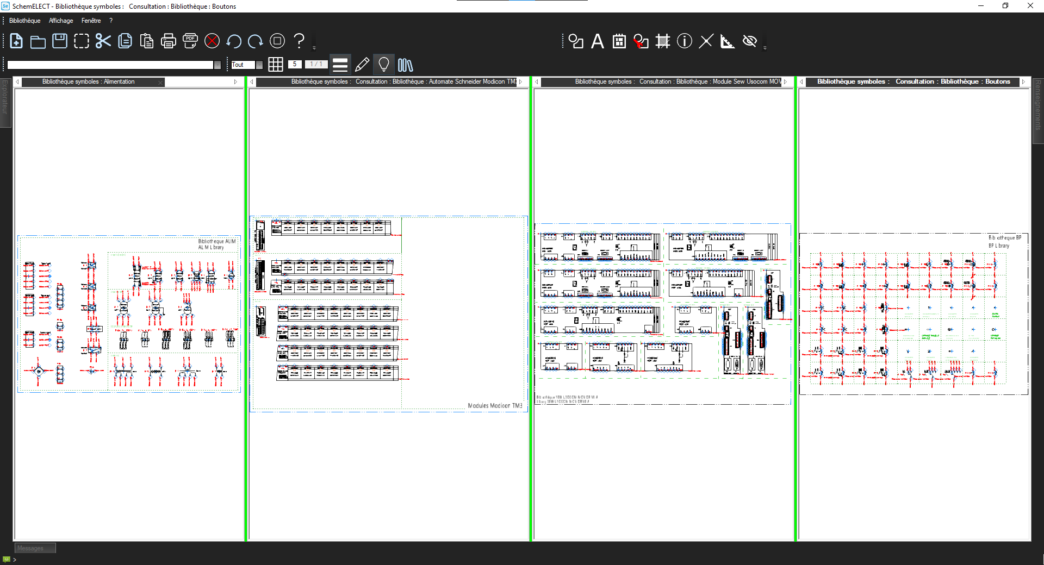Click the Messages panel button
The height and width of the screenshot is (565, 1044).
(35, 548)
